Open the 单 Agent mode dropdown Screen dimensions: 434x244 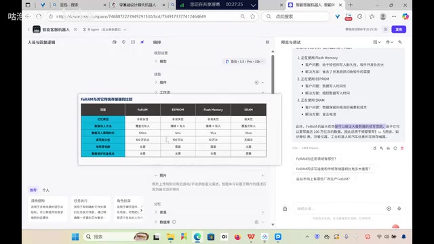click(104, 29)
